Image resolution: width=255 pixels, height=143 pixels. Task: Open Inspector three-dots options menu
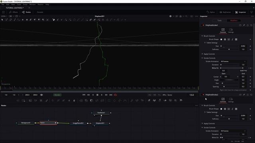(x=252, y=16)
